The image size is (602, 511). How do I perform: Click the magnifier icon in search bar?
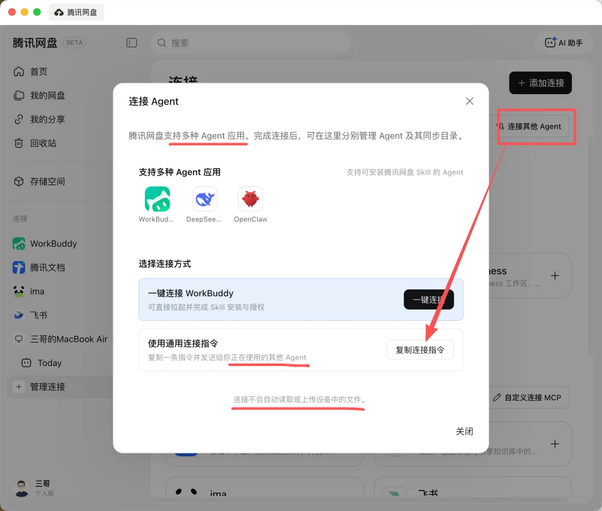(x=162, y=42)
